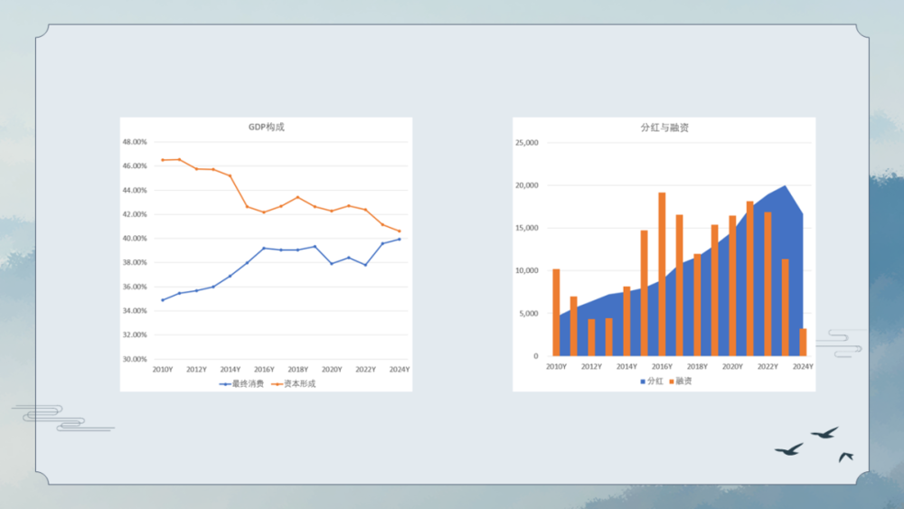Select the 2016Y label on GDP chart axis
Image resolution: width=904 pixels, height=509 pixels.
[x=264, y=370]
